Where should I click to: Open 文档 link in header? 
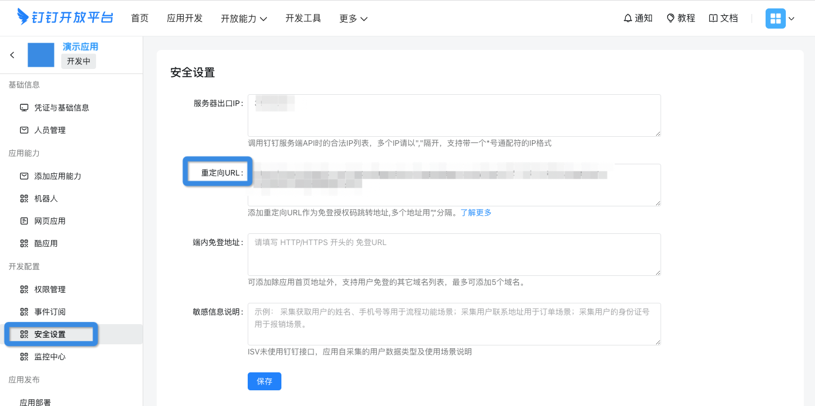[729, 18]
